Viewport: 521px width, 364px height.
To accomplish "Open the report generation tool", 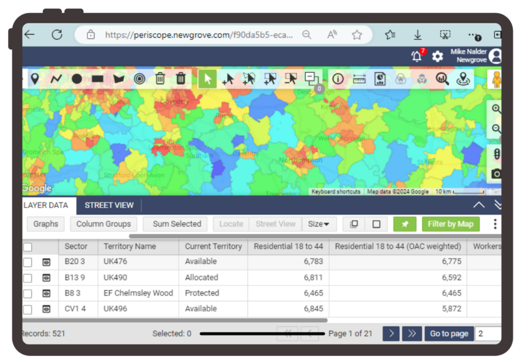I will 380,79.
